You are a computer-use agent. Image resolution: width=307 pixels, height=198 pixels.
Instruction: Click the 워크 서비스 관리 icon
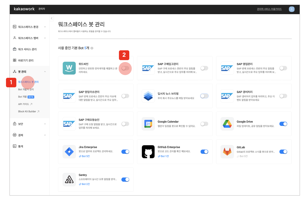coord(14,49)
